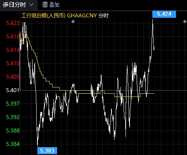This screenshot has width=187, height=155.
Task: Click the 5.423 axis price label
Action: tap(13, 23)
